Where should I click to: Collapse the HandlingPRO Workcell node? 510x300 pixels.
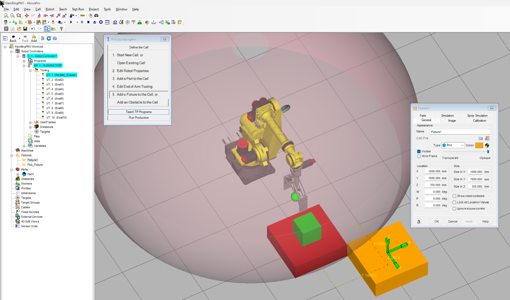coord(5,47)
